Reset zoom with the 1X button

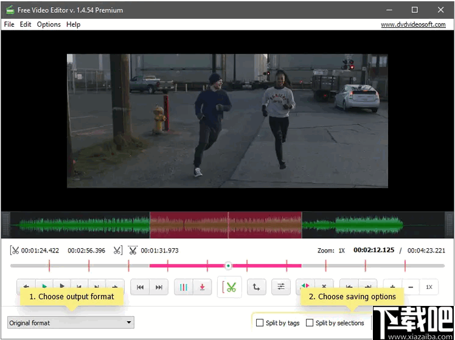(429, 287)
